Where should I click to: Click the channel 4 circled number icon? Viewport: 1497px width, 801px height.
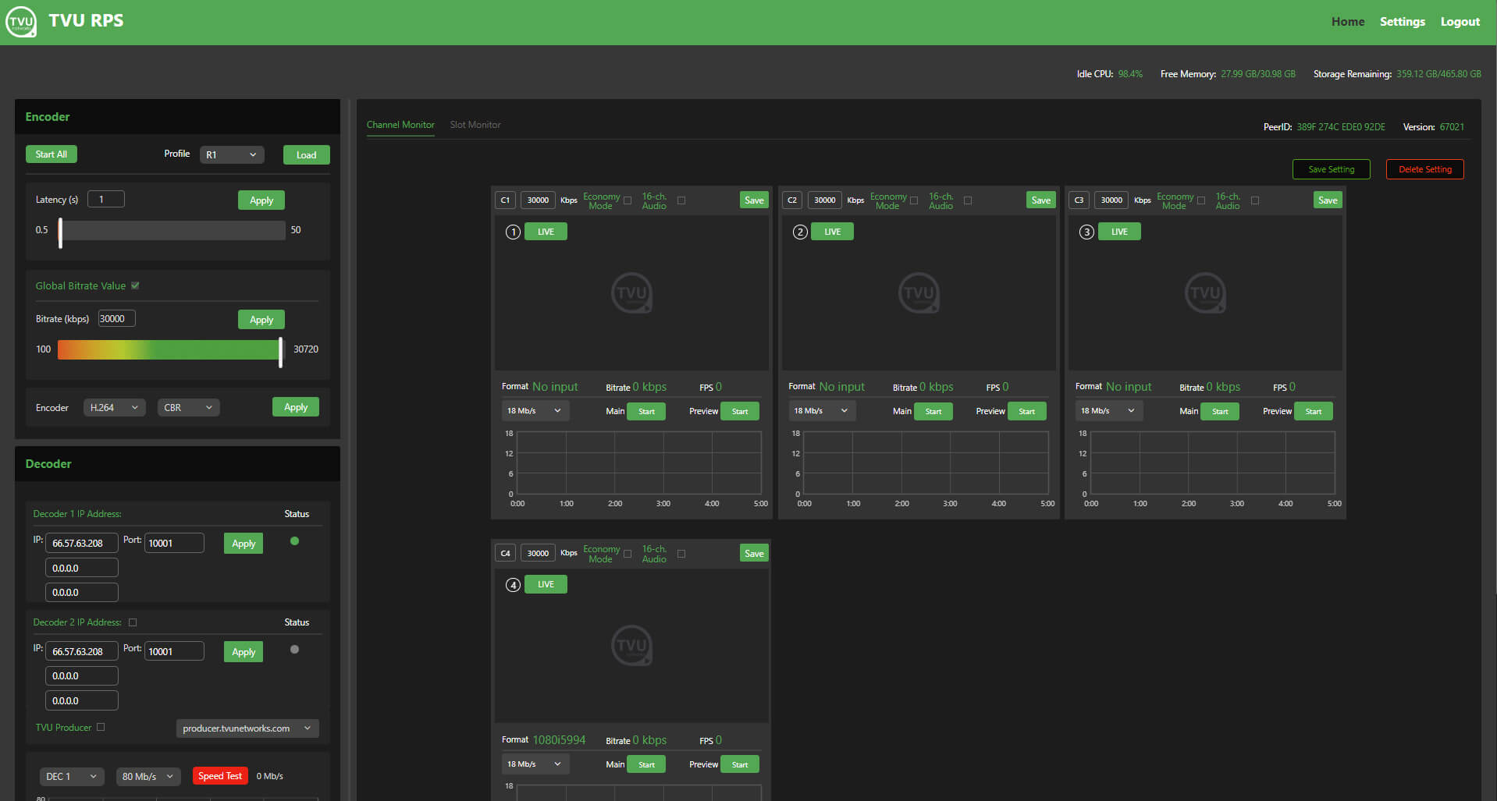(x=513, y=585)
